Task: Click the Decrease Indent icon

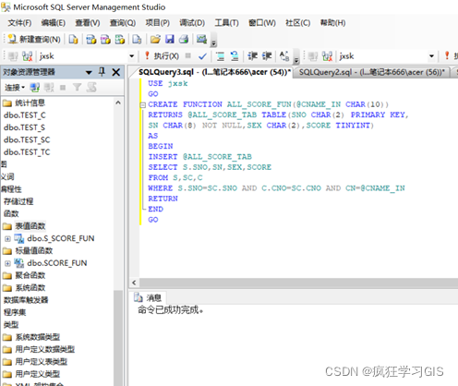Action: click(253, 56)
